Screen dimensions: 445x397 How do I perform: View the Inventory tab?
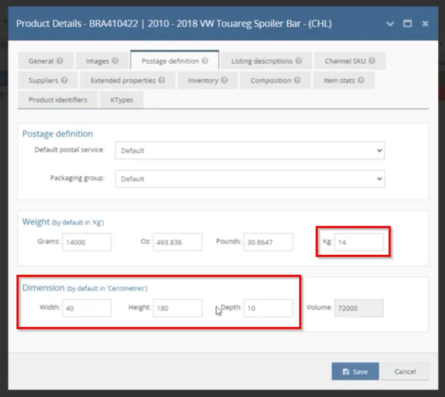(x=208, y=80)
